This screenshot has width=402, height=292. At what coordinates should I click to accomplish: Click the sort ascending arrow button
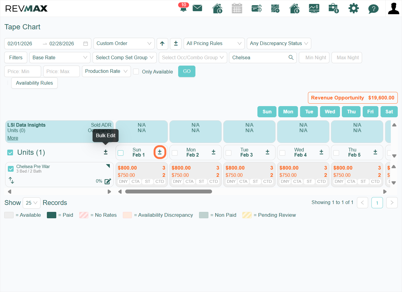(x=162, y=44)
